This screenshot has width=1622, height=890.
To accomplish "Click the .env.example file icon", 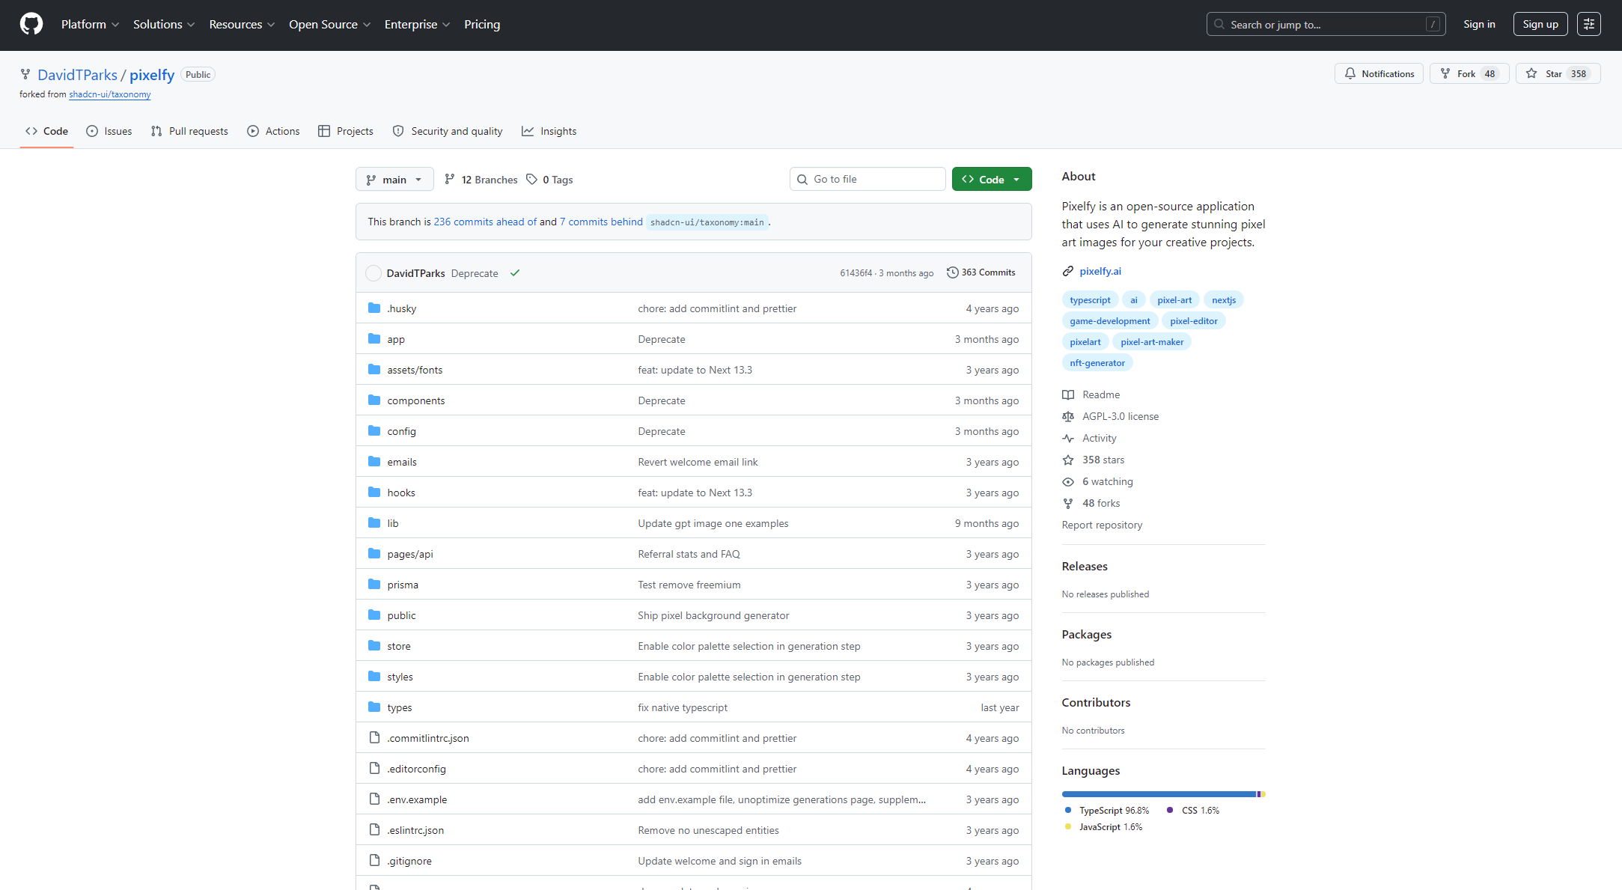I will click(x=374, y=799).
